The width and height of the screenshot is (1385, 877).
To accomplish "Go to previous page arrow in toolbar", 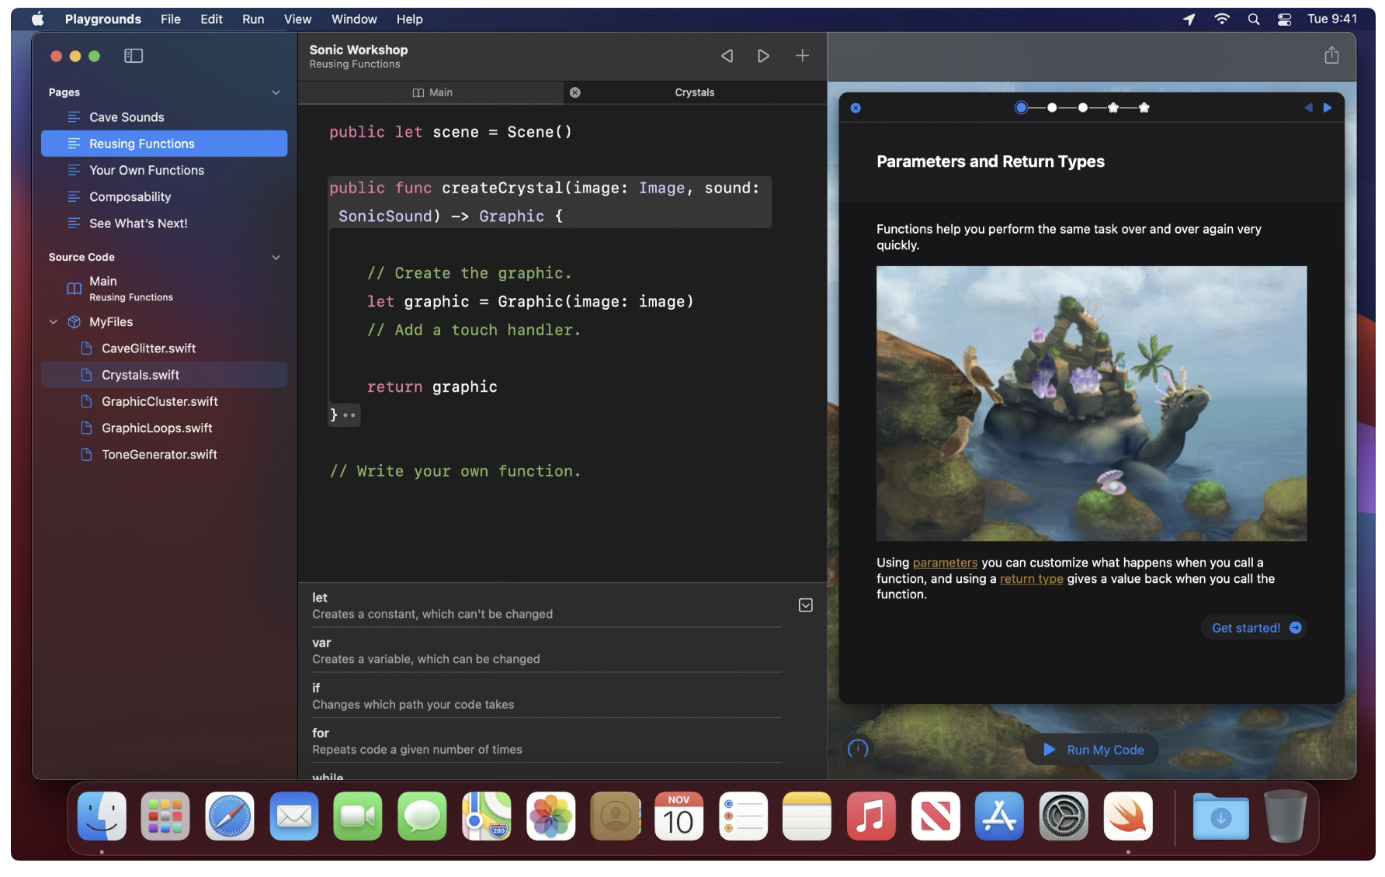I will [727, 56].
